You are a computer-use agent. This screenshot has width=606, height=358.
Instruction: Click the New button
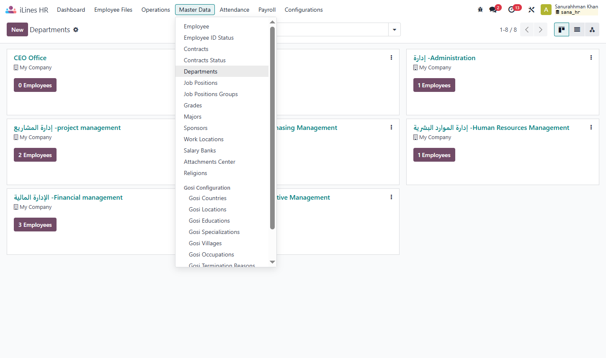pyautogui.click(x=17, y=30)
